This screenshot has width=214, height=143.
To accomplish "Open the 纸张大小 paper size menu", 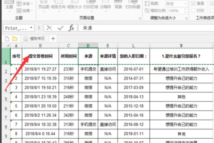I will click(75, 5).
